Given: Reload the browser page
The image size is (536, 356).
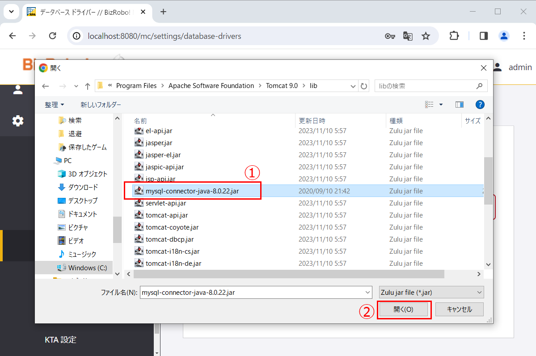Looking at the screenshot, I should 52,36.
